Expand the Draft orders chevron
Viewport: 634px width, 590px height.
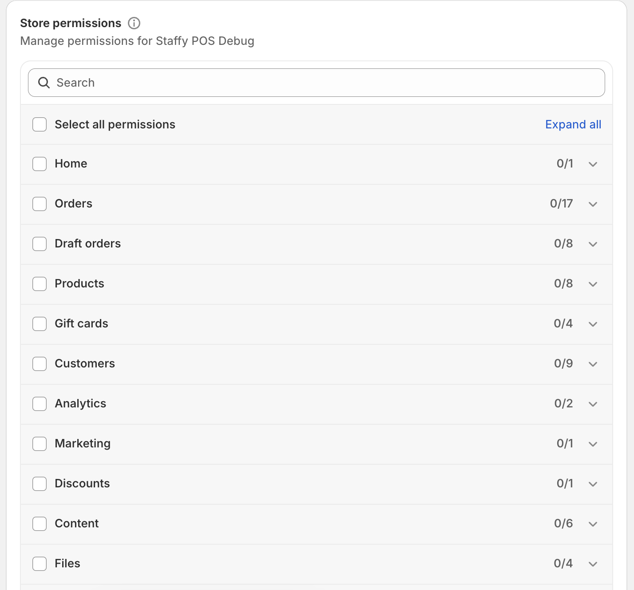593,244
